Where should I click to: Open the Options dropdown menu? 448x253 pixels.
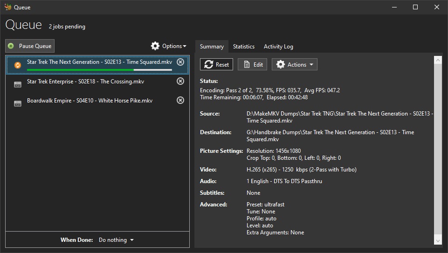pos(169,46)
